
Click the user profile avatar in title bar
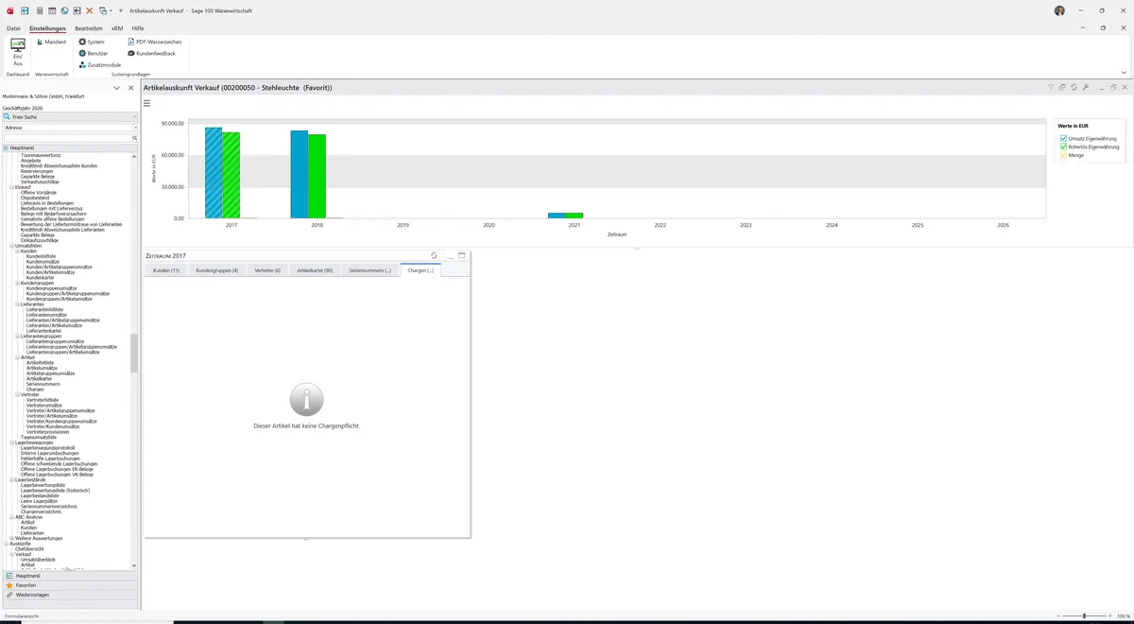(x=1059, y=10)
